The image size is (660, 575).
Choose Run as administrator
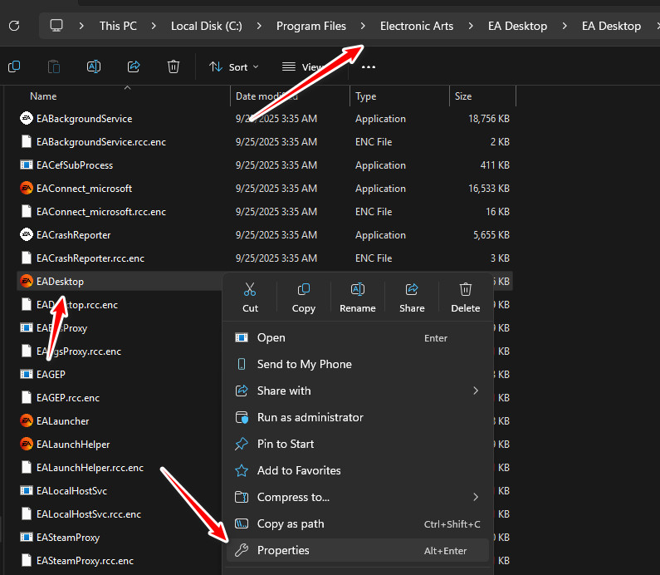click(310, 417)
